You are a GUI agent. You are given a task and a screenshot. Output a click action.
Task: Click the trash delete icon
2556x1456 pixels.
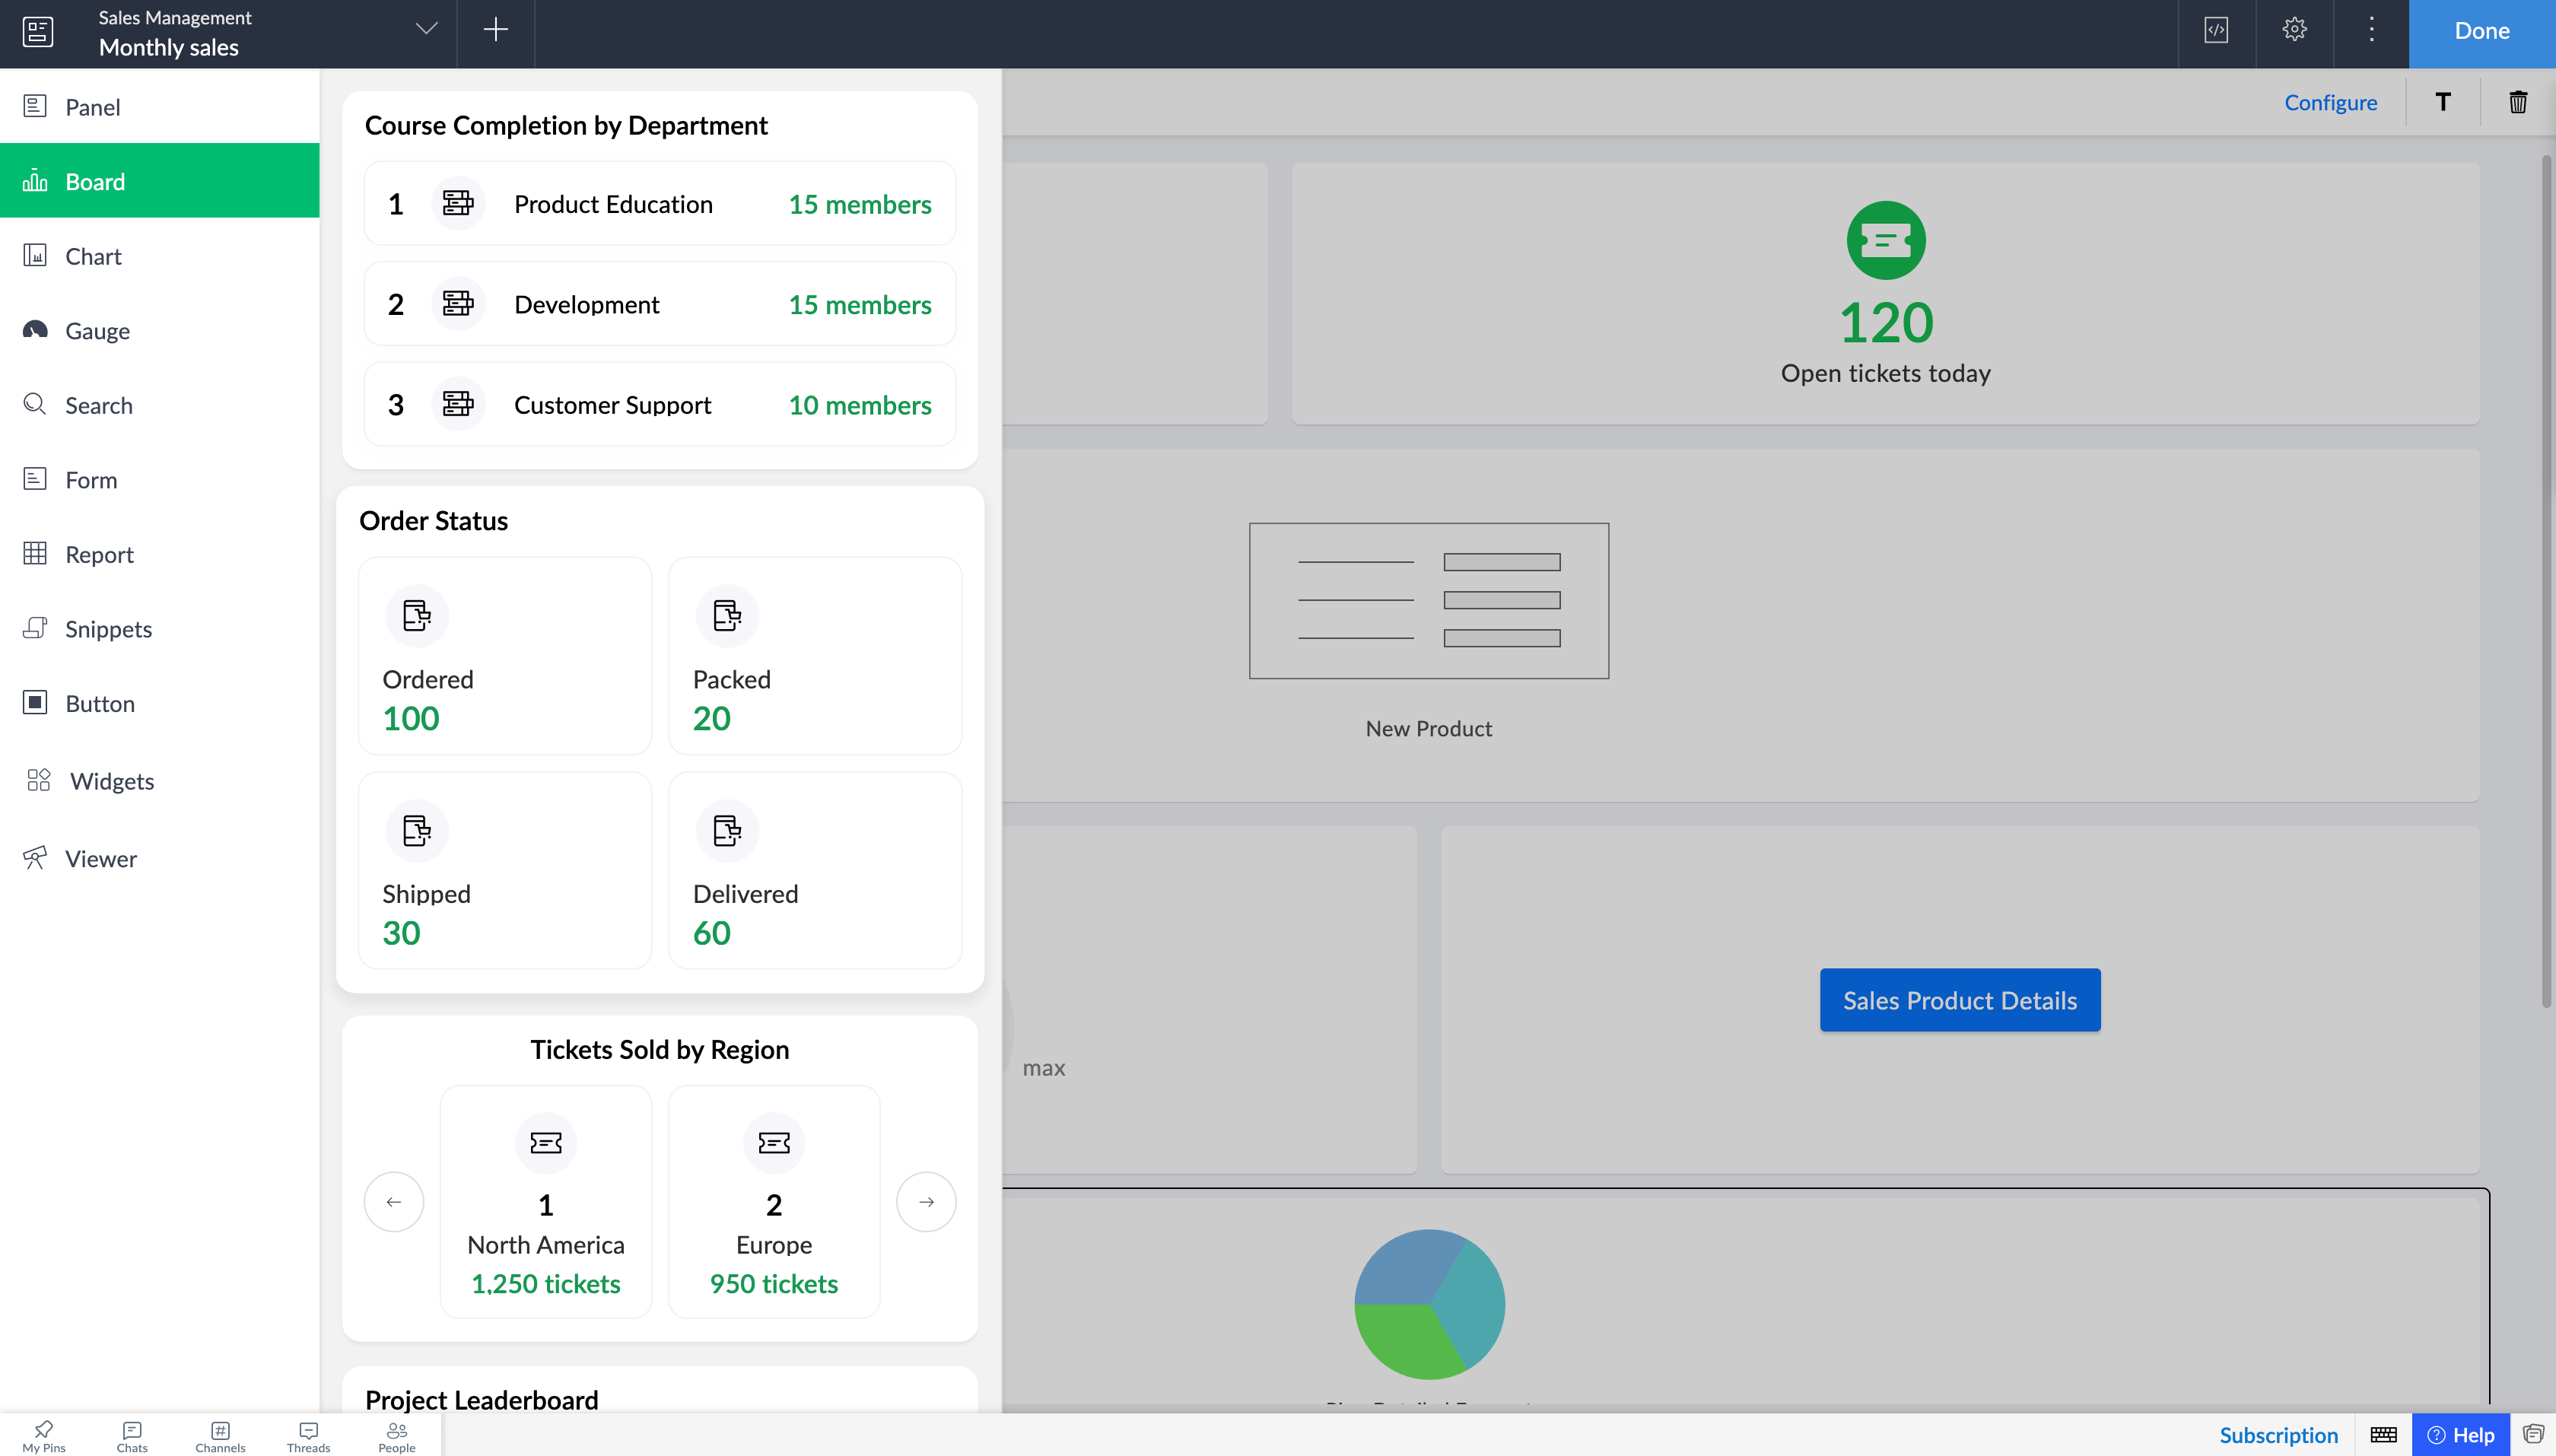point(2517,102)
